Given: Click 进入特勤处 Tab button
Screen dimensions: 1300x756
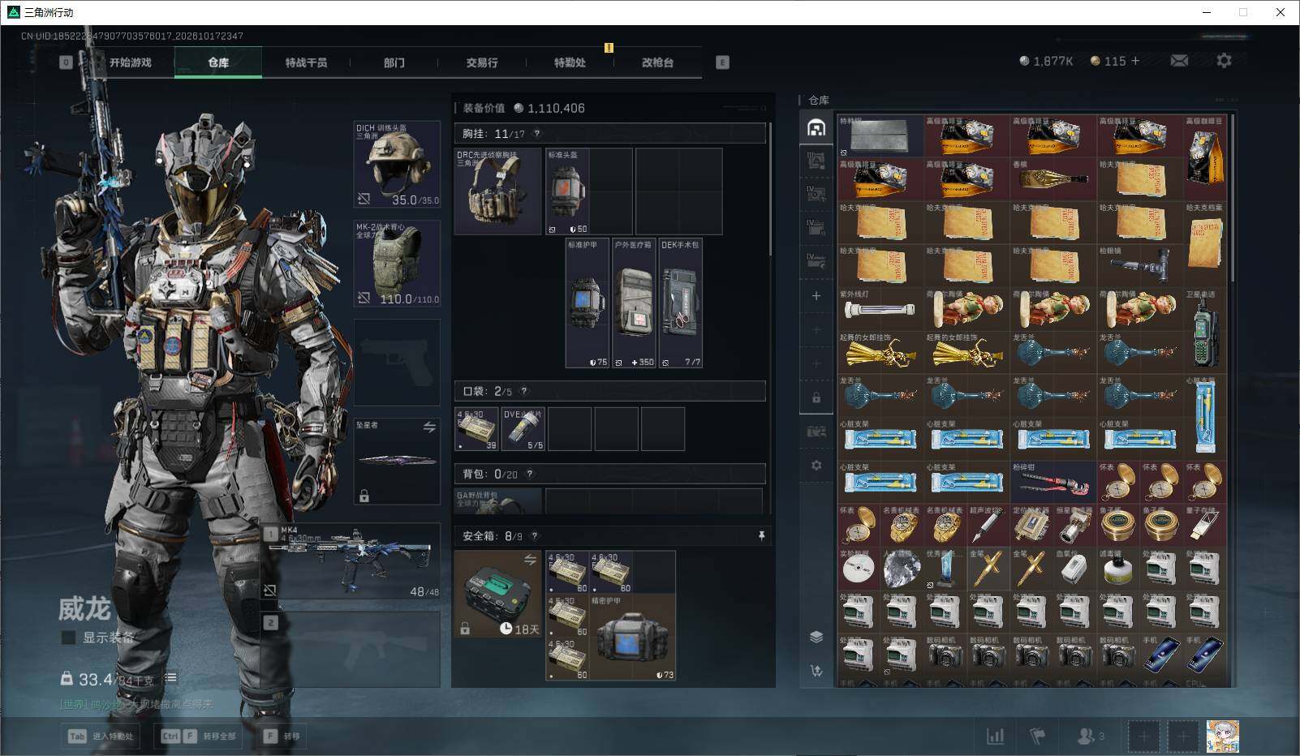Looking at the screenshot, I should coord(101,736).
